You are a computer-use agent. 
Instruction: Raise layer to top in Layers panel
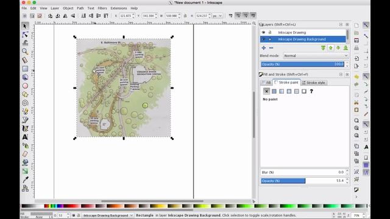coord(323,47)
